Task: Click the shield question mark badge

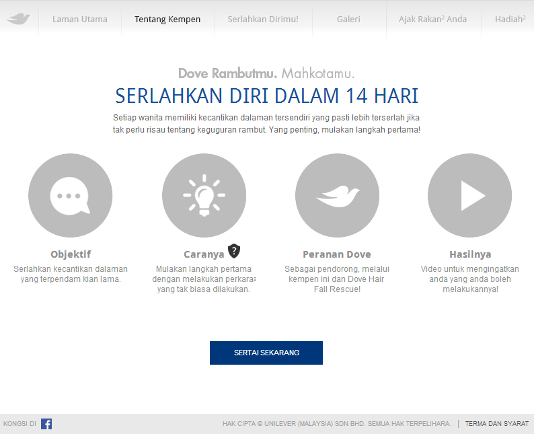Action: coord(234,251)
